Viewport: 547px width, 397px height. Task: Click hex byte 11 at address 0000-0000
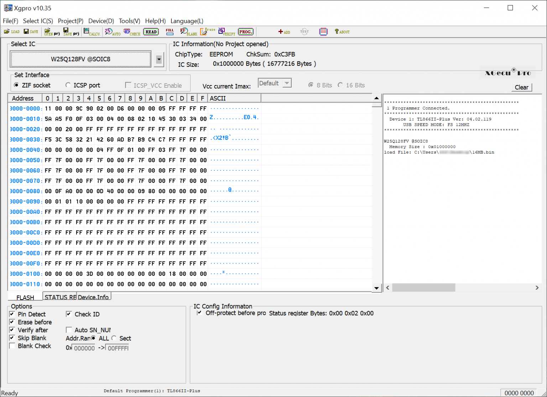coord(48,108)
